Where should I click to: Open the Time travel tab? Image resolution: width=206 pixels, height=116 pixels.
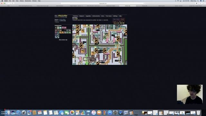(x=108, y=16)
